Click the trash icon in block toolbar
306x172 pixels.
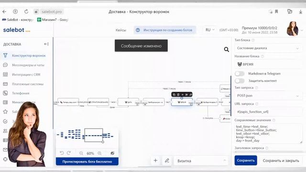coord(178,95)
